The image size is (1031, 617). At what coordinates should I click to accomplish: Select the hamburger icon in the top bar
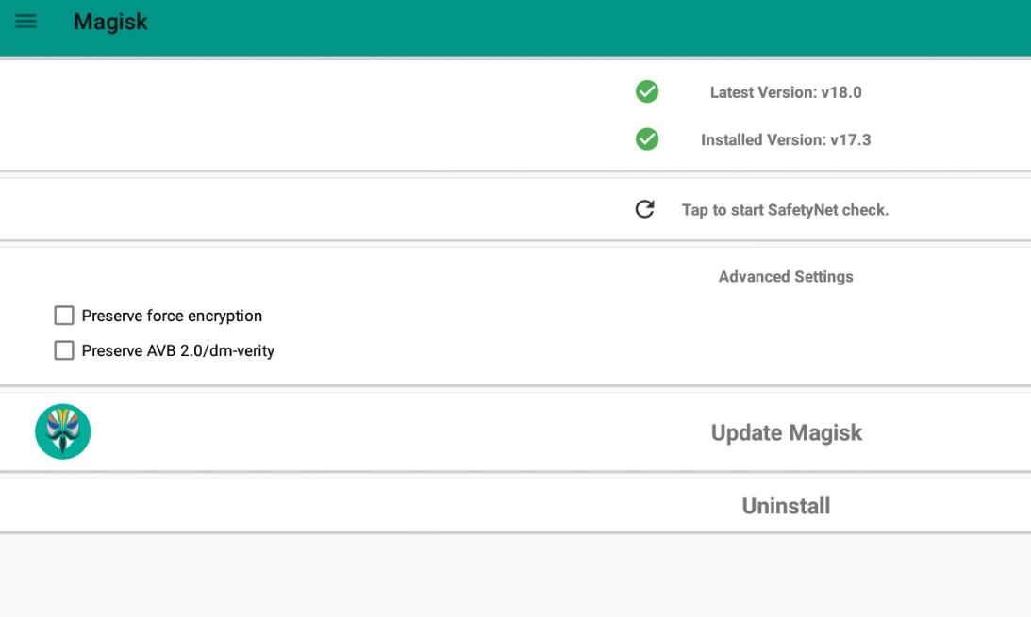coord(25,21)
